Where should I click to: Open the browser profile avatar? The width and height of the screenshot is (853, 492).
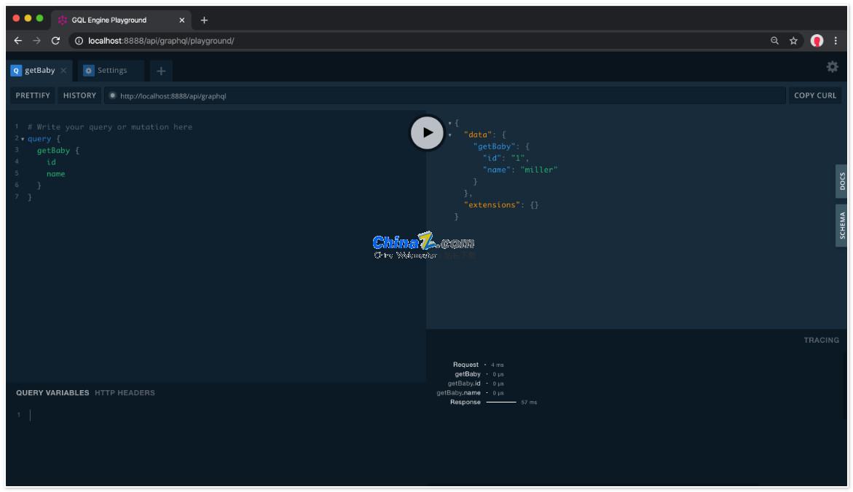click(817, 41)
